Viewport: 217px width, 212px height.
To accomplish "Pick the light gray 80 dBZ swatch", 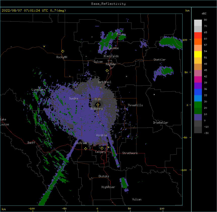I will coord(198,23).
